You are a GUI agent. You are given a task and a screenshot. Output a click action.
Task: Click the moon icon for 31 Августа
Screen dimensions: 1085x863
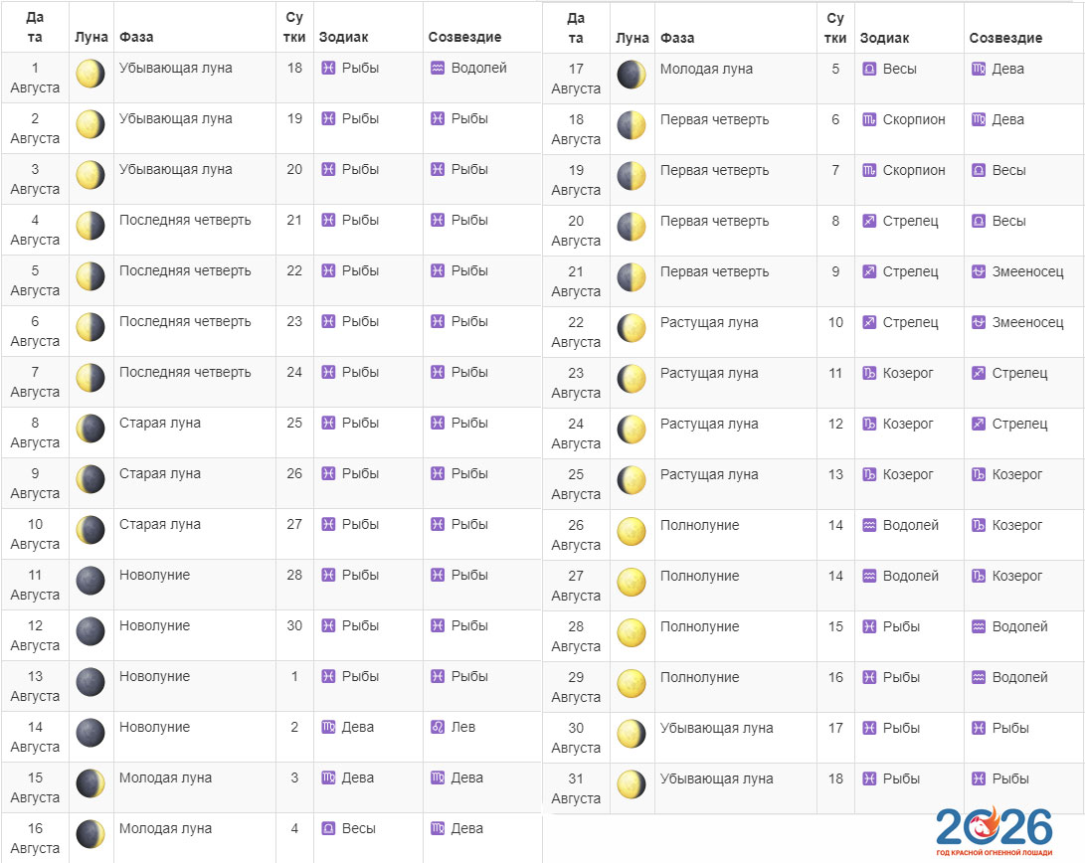[632, 783]
